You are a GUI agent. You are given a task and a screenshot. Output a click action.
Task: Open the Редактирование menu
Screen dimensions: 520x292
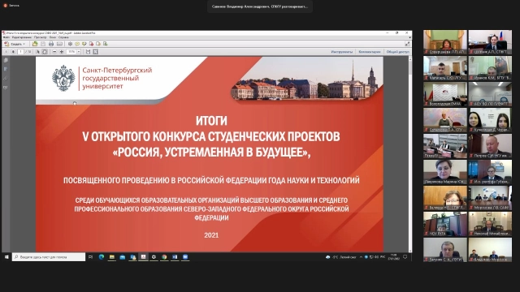(22, 37)
